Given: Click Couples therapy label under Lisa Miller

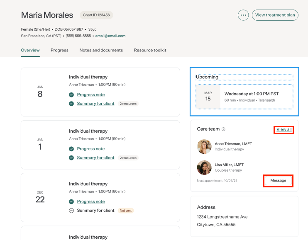Looking at the screenshot, I should [x=228, y=170].
